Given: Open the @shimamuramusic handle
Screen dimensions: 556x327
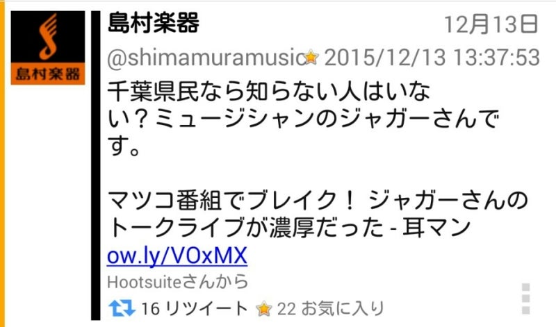Looking at the screenshot, I should tap(205, 58).
